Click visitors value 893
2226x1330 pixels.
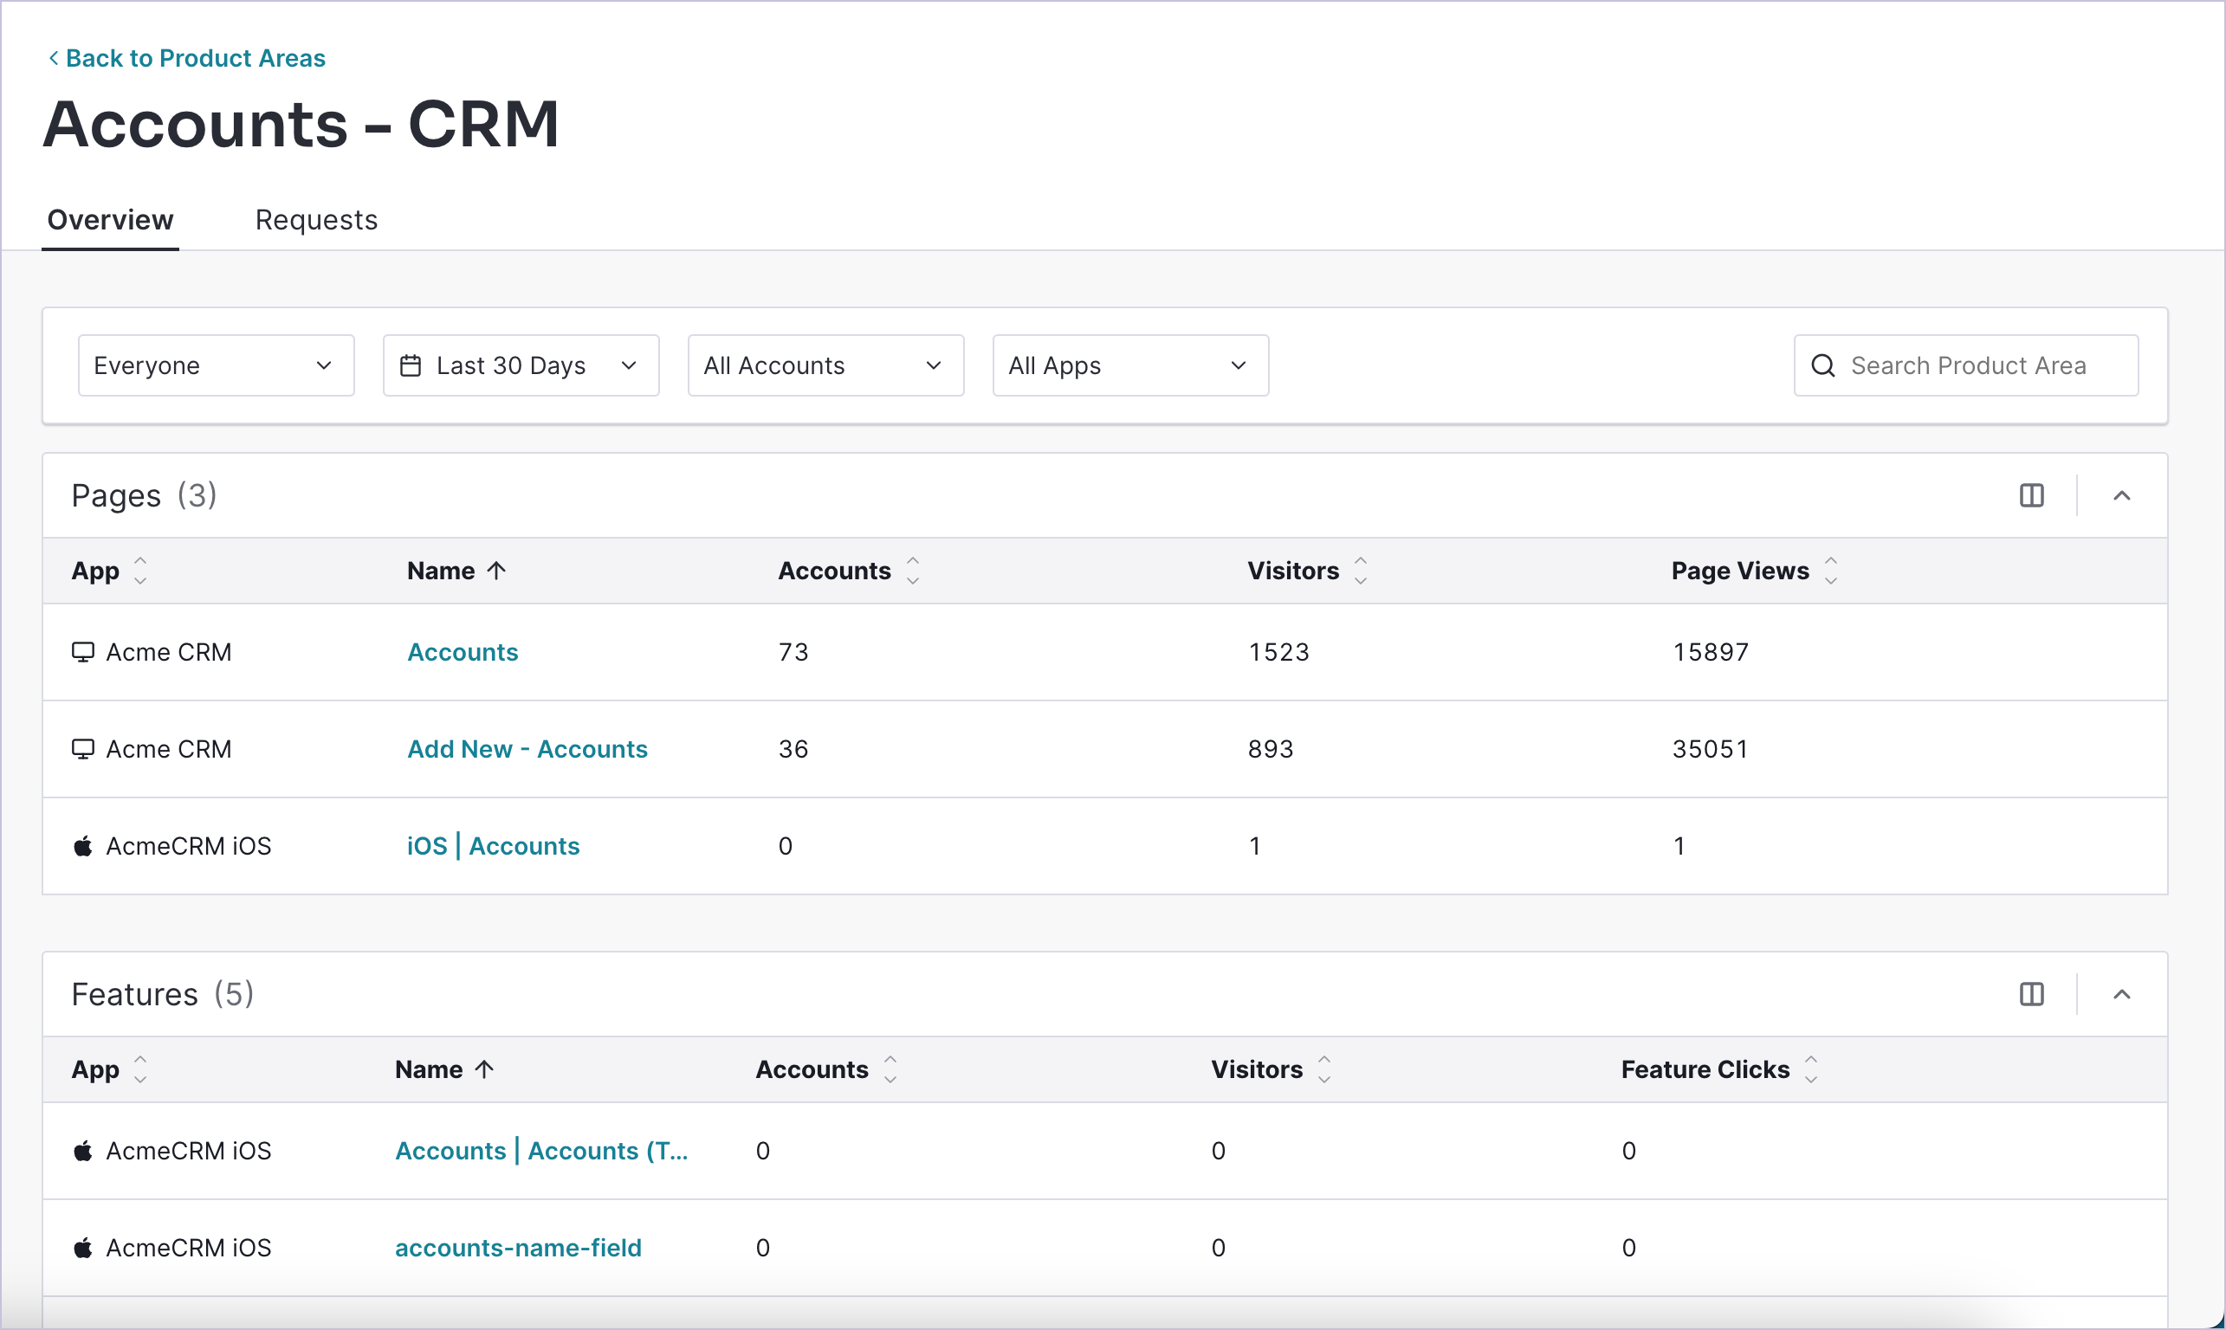(1272, 749)
